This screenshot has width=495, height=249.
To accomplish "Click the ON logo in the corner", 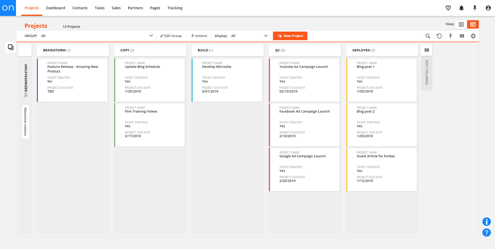I will click(x=8, y=8).
